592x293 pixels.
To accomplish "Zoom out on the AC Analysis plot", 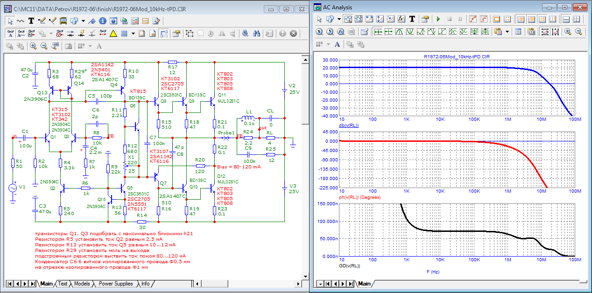I will (x=578, y=32).
